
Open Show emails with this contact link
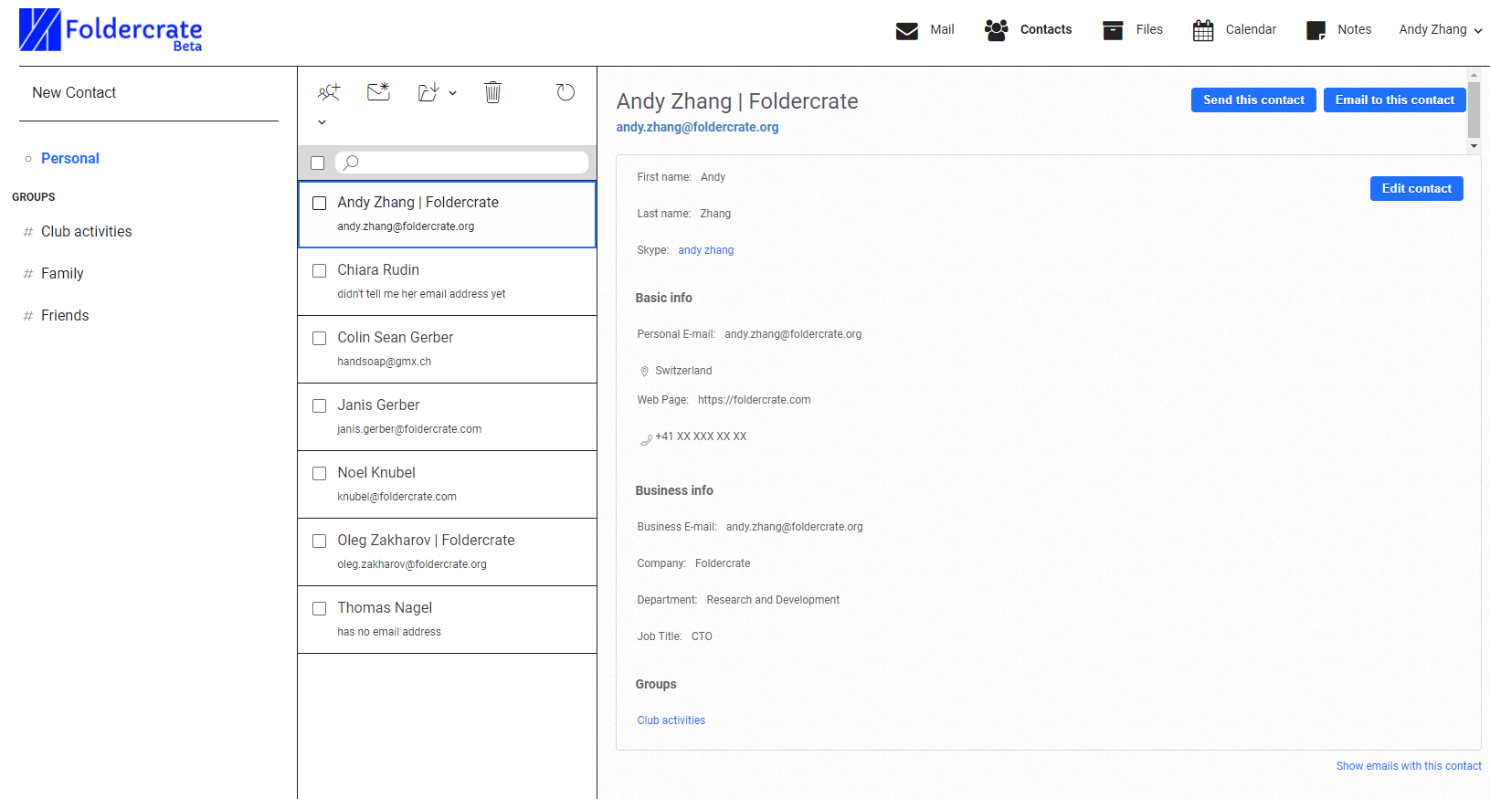[x=1409, y=766]
